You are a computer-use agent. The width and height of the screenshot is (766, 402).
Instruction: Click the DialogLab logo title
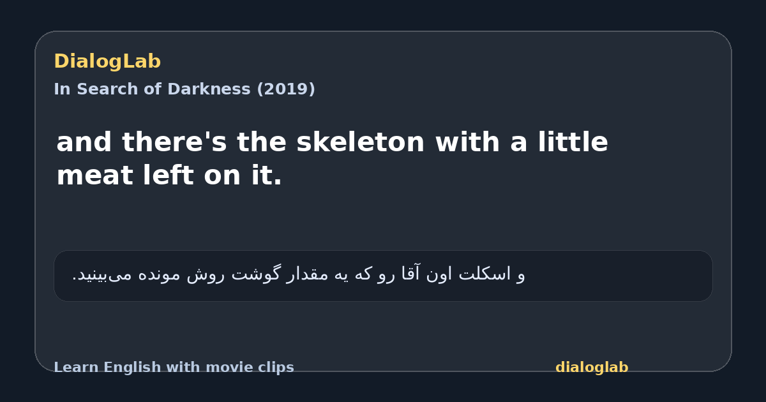(107, 62)
